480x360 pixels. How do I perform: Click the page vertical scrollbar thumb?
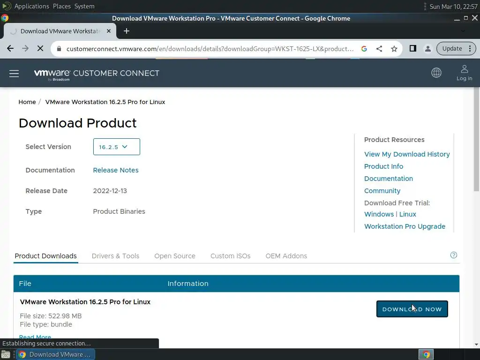click(476, 140)
